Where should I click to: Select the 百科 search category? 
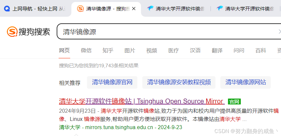pos(261,51)
